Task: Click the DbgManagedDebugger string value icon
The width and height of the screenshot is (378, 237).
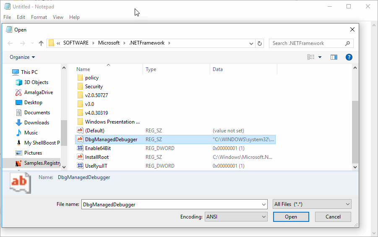Action: click(80, 139)
